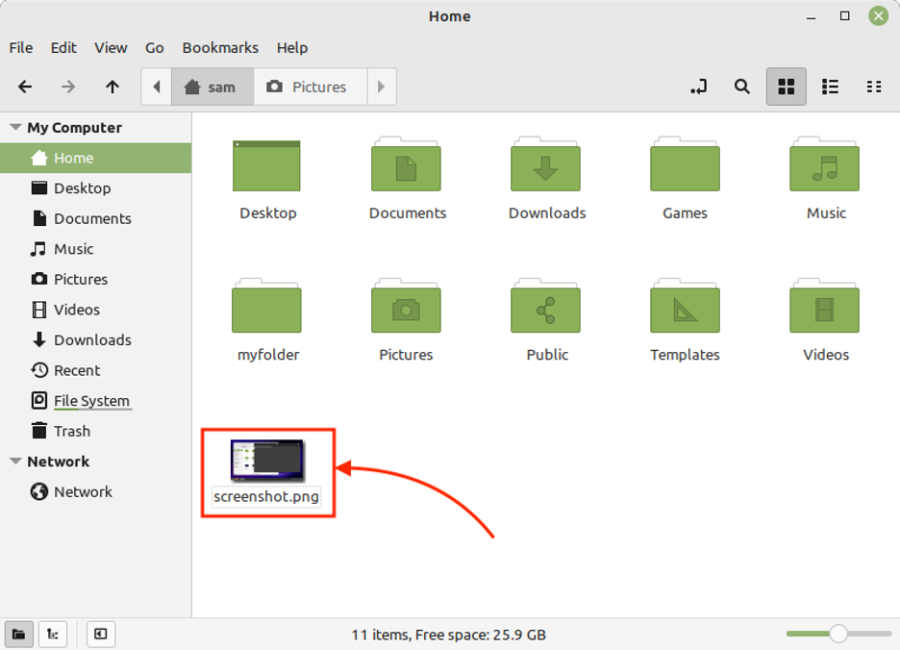Screen dimensions: 900x650
Task: Open File System in the sidebar
Action: pos(96,401)
